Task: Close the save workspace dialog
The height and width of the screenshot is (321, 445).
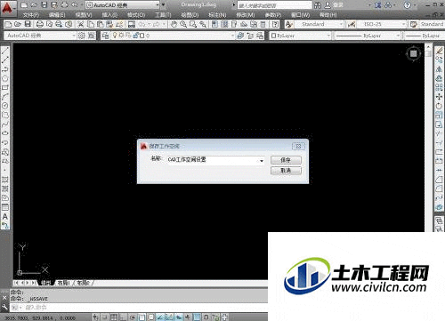Action: (x=298, y=146)
